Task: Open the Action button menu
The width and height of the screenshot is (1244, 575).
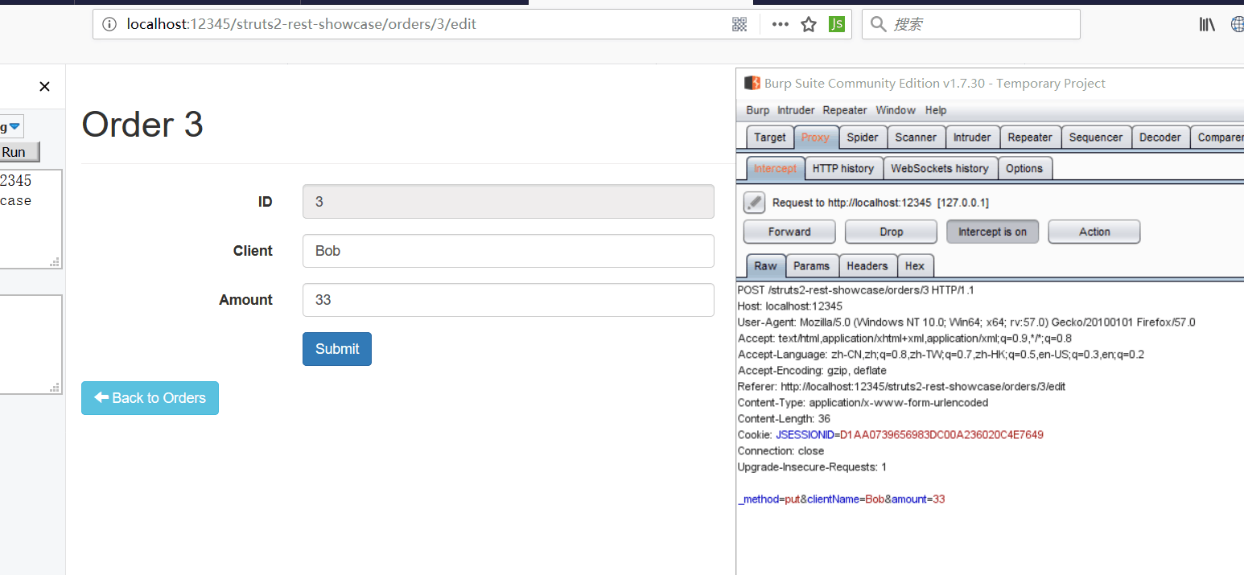Action: click(x=1094, y=232)
